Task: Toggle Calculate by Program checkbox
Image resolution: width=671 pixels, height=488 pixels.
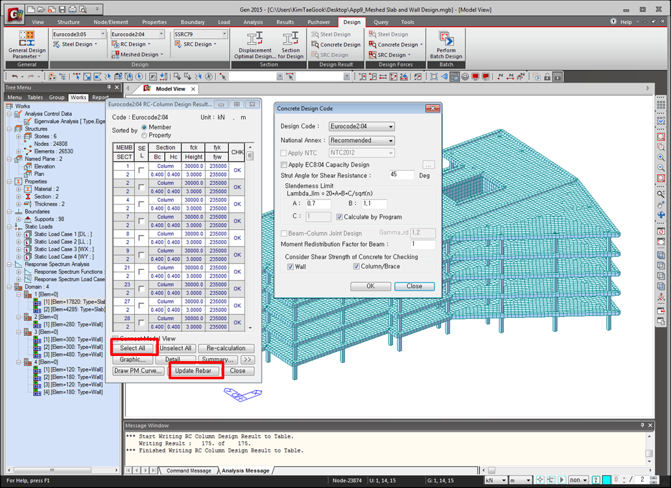Action: [339, 217]
